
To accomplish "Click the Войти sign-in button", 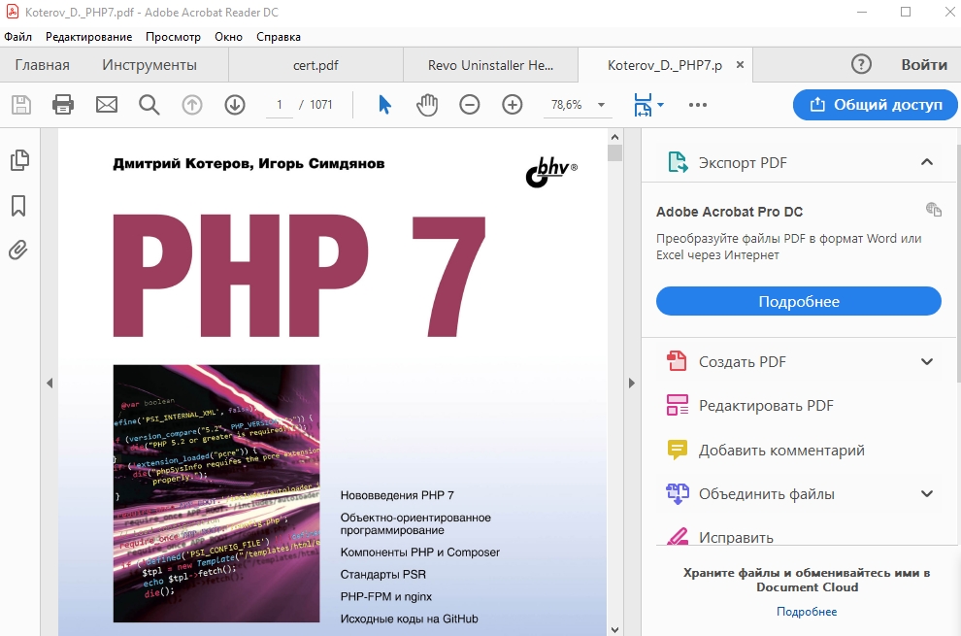I will [924, 64].
